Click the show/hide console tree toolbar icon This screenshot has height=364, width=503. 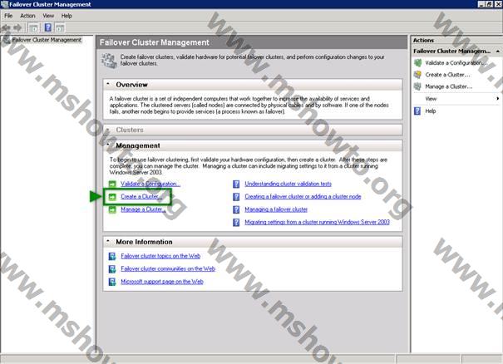[x=33, y=28]
